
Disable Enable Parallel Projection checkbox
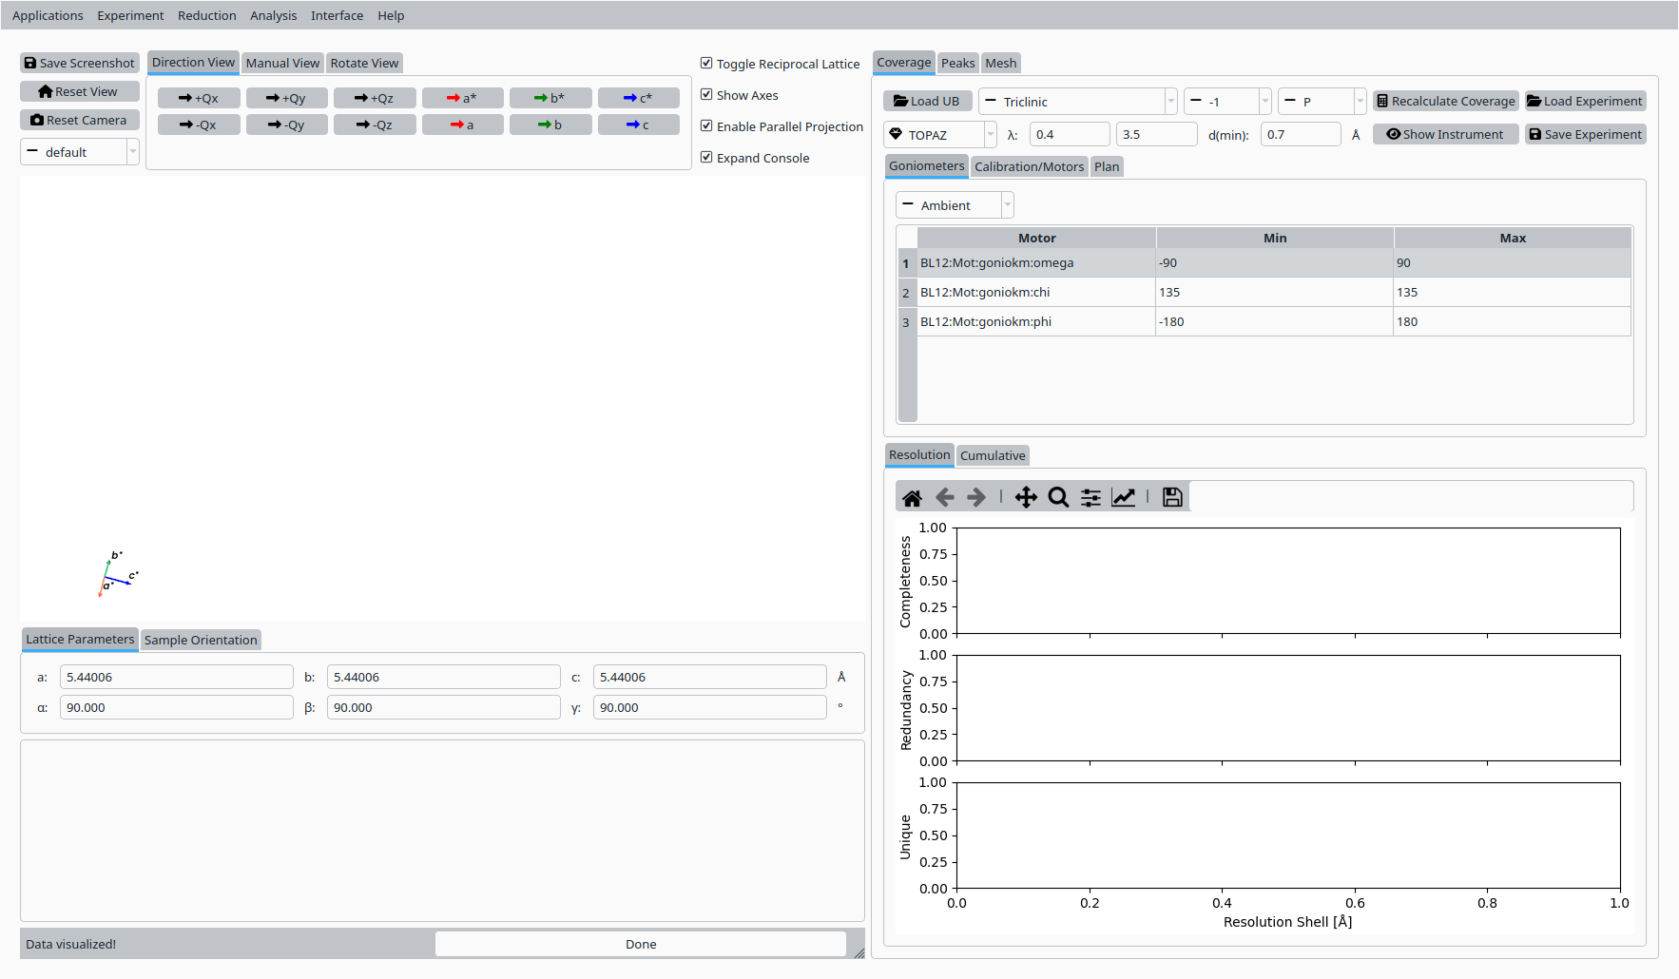(x=706, y=126)
